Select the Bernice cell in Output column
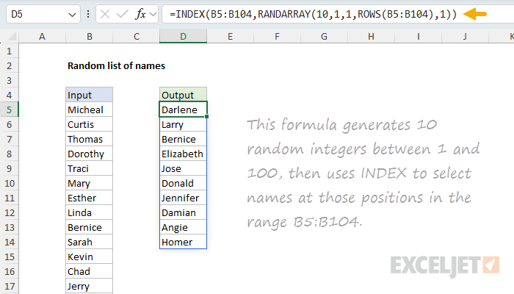 point(184,140)
